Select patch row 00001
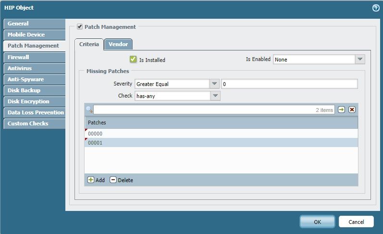 click(x=222, y=143)
